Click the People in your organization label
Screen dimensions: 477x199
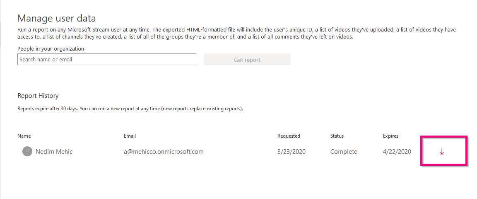51,49
